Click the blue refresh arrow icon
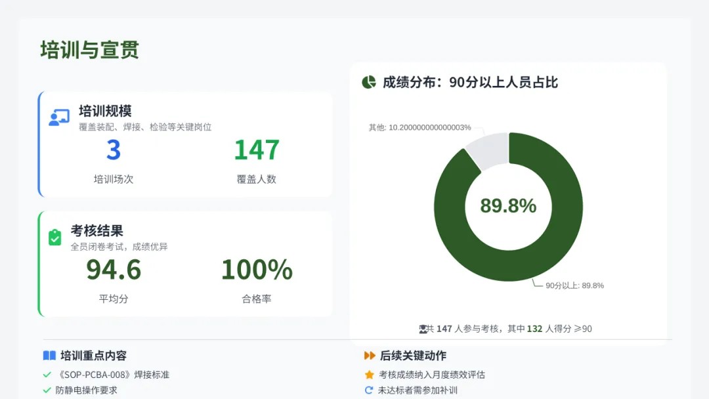709x399 pixels. (369, 390)
